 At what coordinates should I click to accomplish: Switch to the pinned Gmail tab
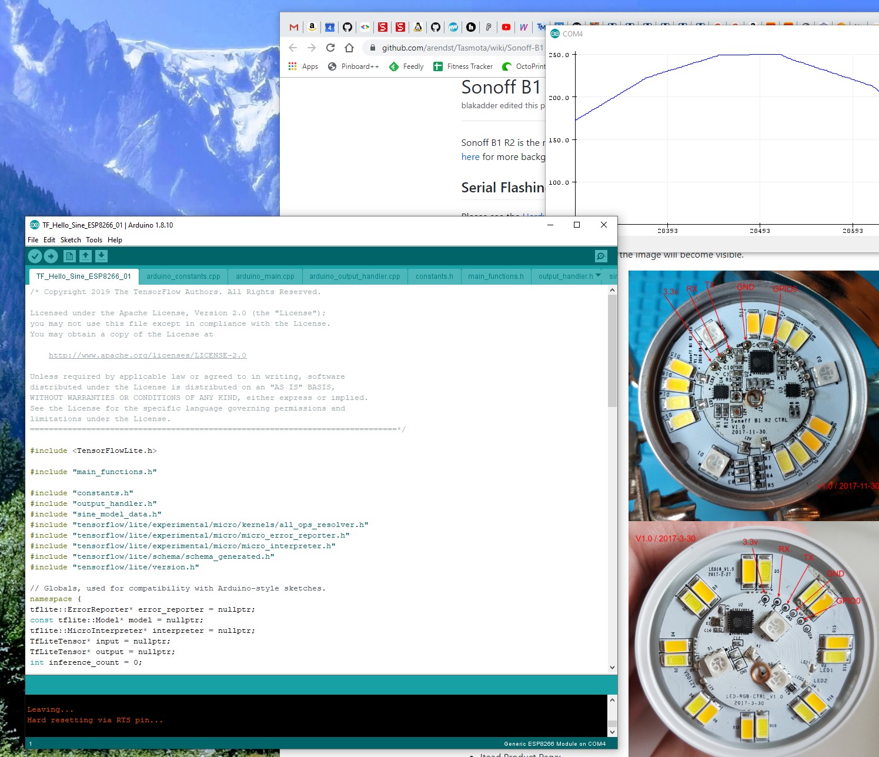click(294, 27)
